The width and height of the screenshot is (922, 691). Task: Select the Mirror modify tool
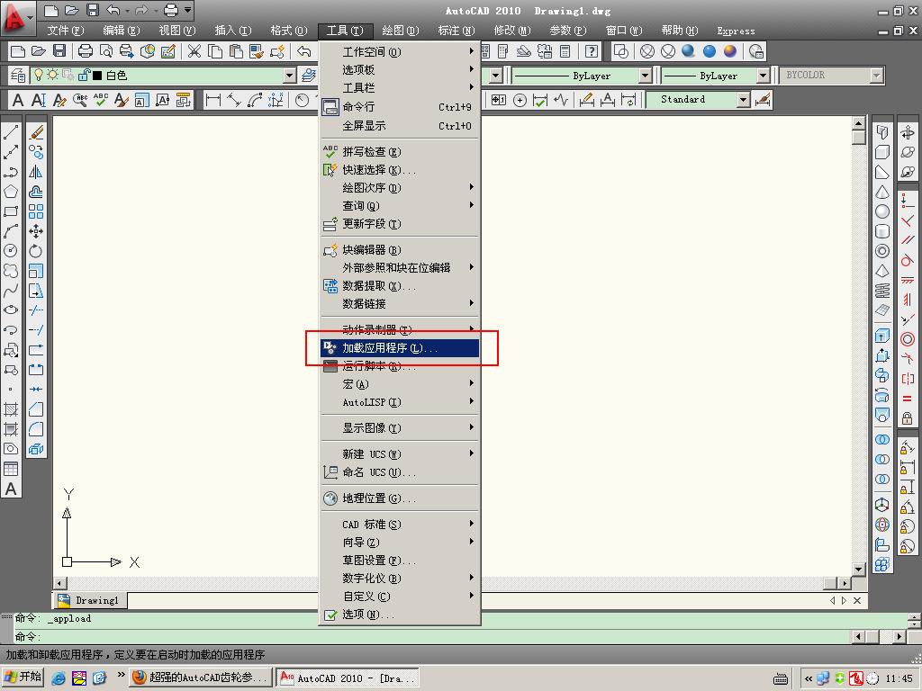pyautogui.click(x=36, y=172)
